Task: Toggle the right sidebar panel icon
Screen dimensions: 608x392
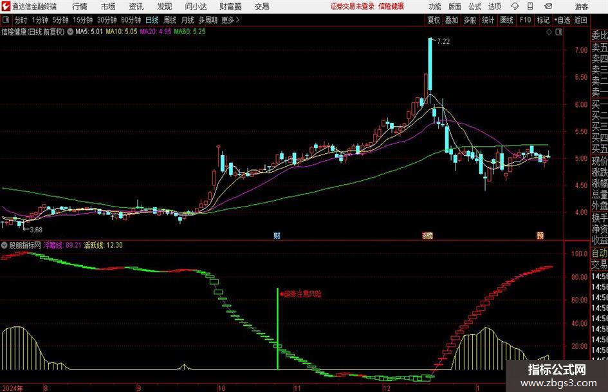Action: click(x=558, y=32)
